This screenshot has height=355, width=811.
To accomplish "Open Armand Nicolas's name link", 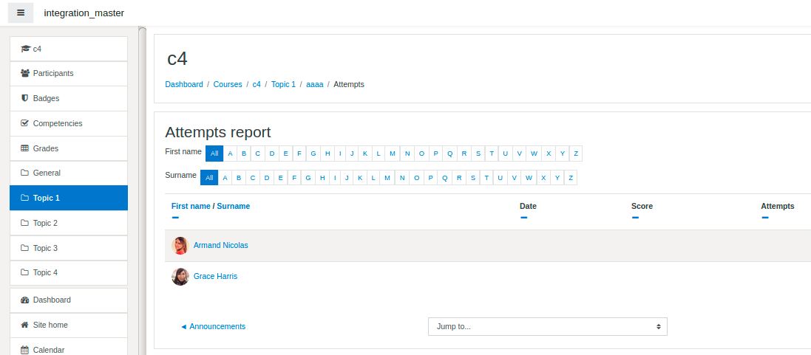I will tap(221, 246).
